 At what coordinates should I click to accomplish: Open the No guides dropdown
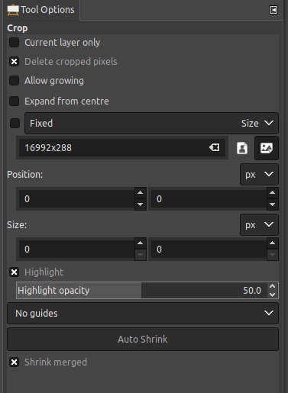[143, 314]
